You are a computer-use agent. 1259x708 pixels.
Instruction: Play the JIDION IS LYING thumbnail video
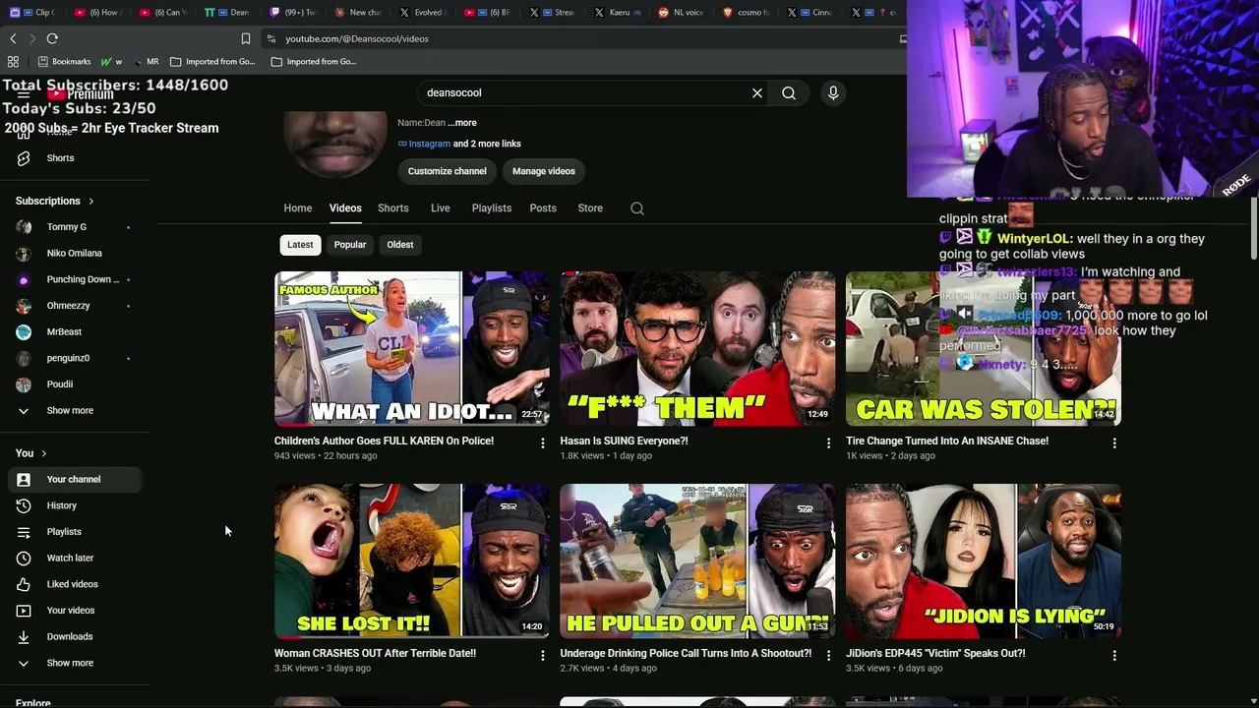[x=984, y=560]
